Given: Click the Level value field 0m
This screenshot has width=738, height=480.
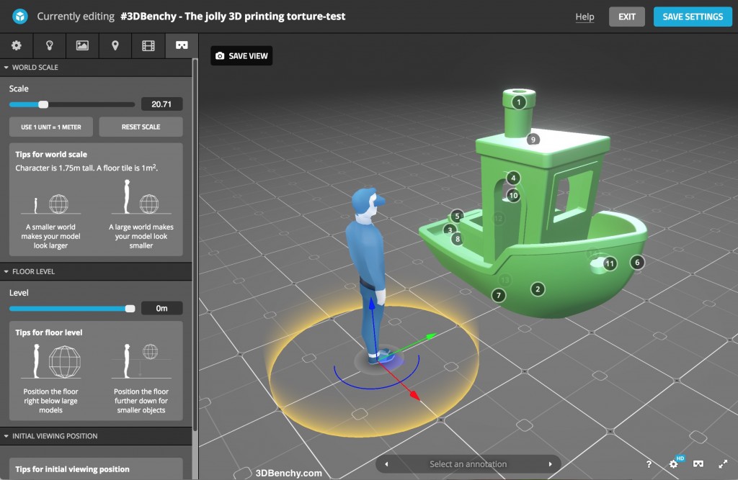Looking at the screenshot, I should tap(161, 308).
